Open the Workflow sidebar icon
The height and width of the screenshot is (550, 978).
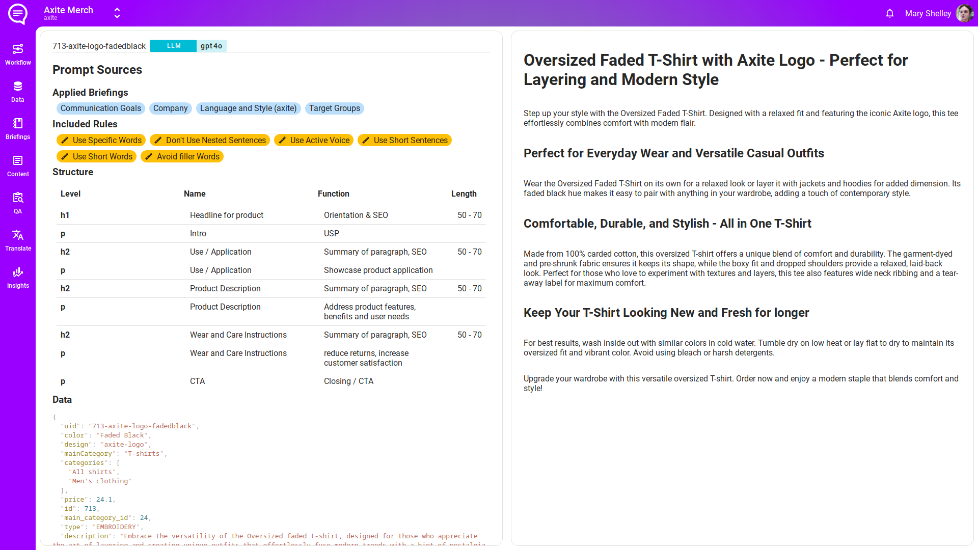(x=18, y=54)
